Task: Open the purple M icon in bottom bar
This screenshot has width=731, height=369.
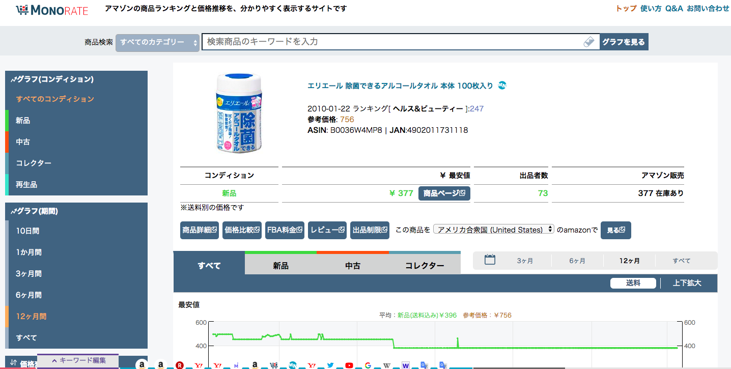Action: [x=236, y=365]
